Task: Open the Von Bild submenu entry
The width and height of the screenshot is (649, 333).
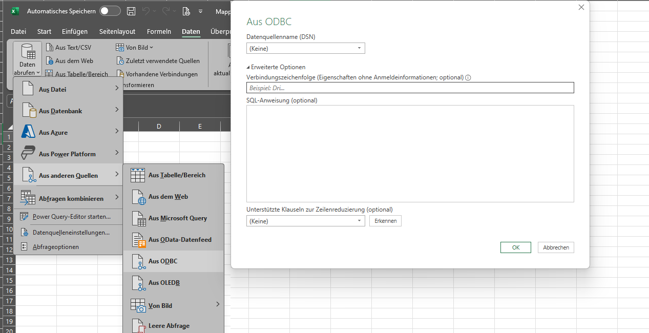Action: pyautogui.click(x=174, y=305)
